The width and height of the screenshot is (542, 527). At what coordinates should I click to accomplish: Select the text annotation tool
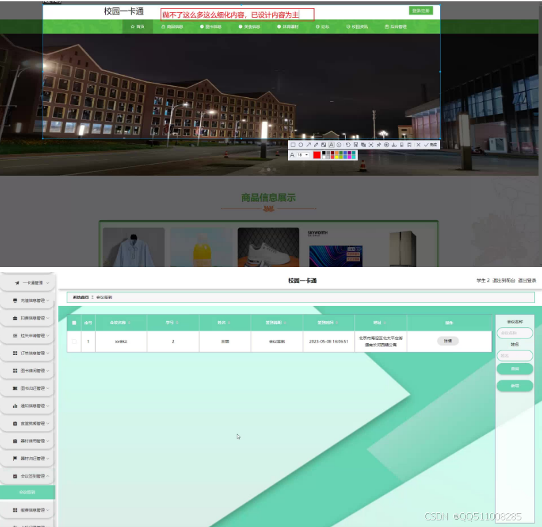click(331, 145)
